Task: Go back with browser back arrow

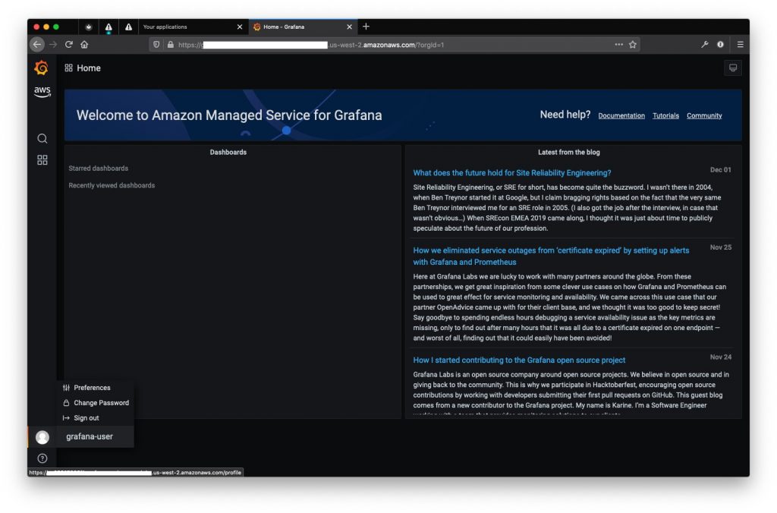Action: pos(37,45)
